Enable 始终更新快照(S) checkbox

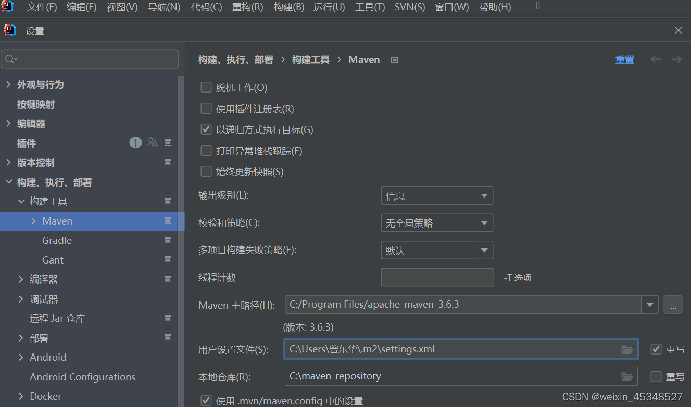tap(206, 172)
